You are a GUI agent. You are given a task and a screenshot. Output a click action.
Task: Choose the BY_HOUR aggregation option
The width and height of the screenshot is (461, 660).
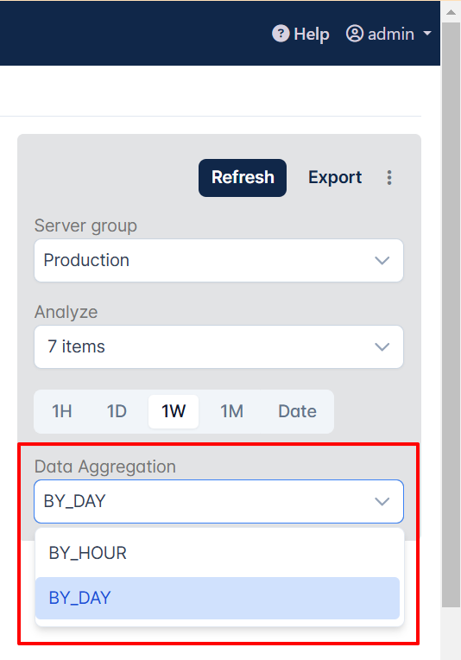tap(218, 553)
